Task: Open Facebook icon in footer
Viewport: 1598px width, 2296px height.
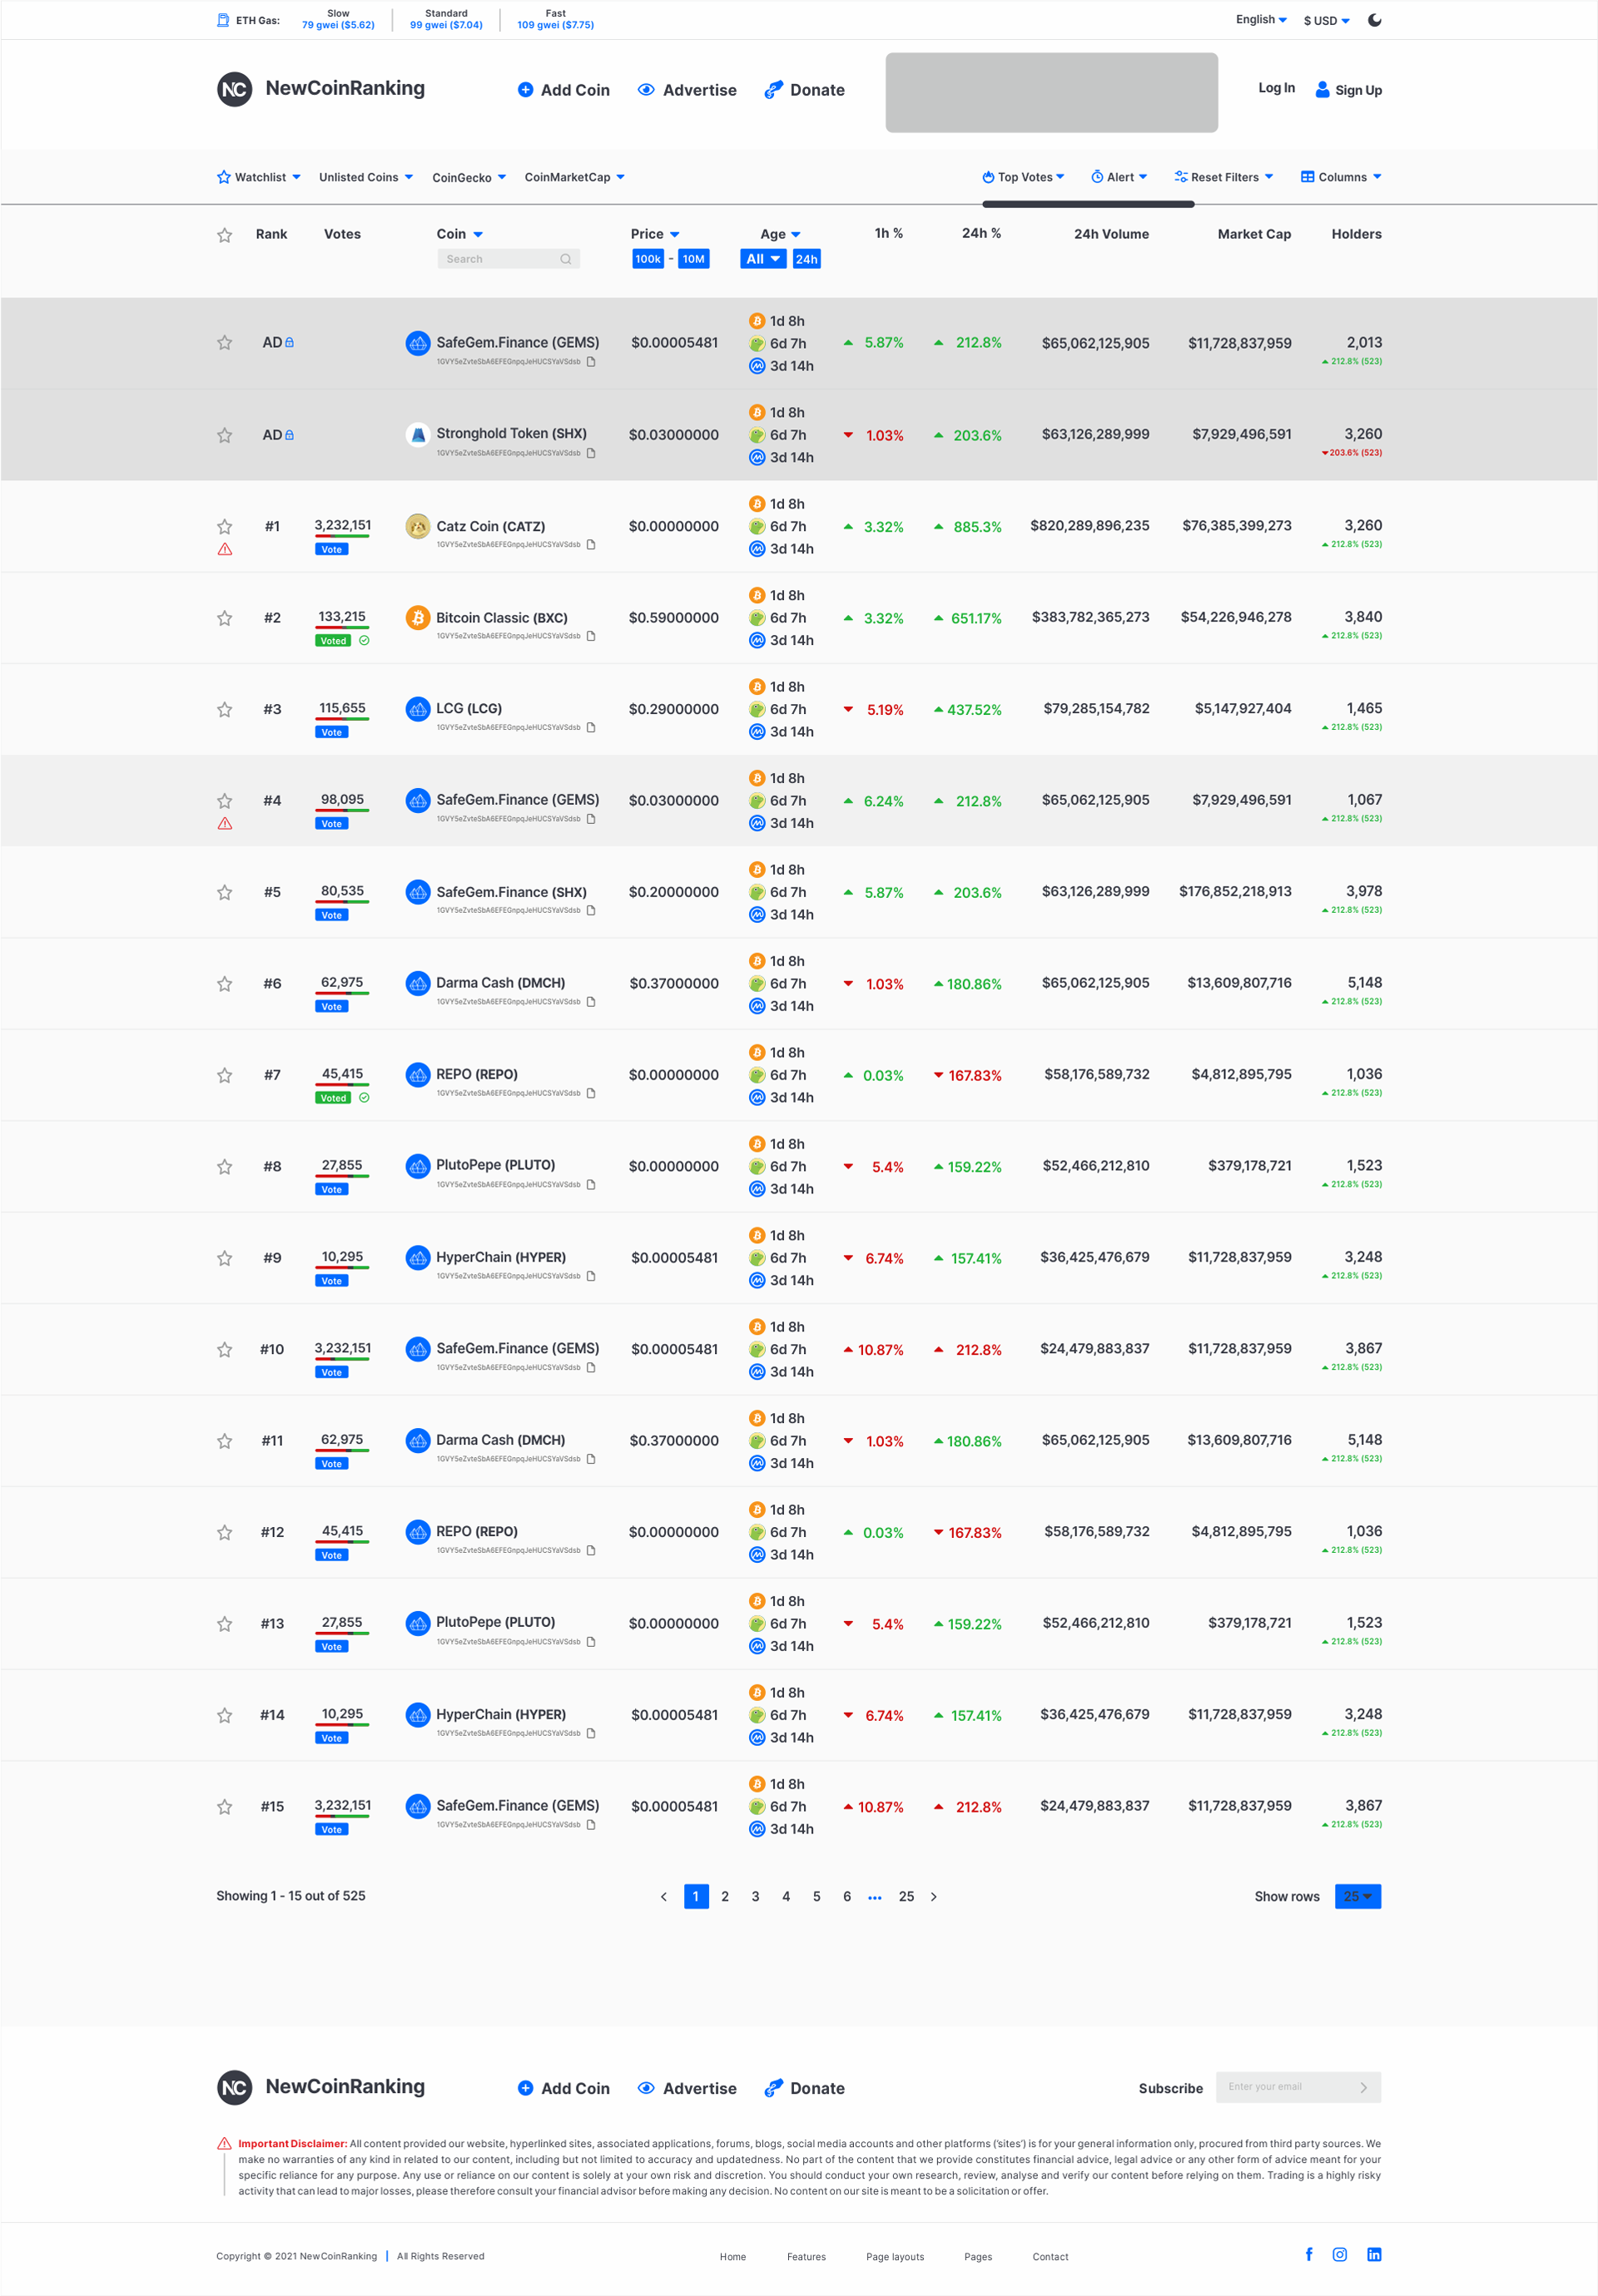Action: 1309,2254
